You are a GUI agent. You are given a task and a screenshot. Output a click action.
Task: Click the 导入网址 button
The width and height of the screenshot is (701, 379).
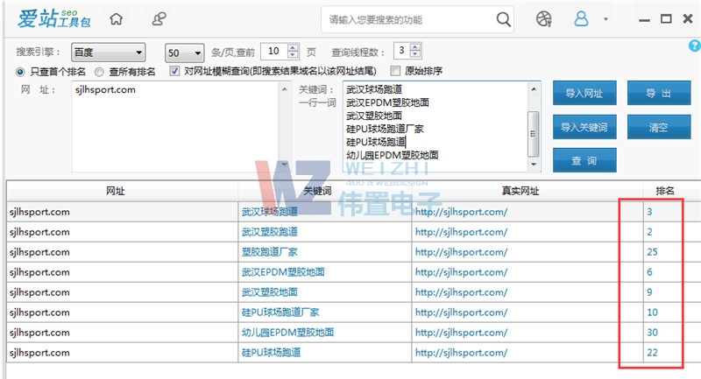pyautogui.click(x=584, y=94)
